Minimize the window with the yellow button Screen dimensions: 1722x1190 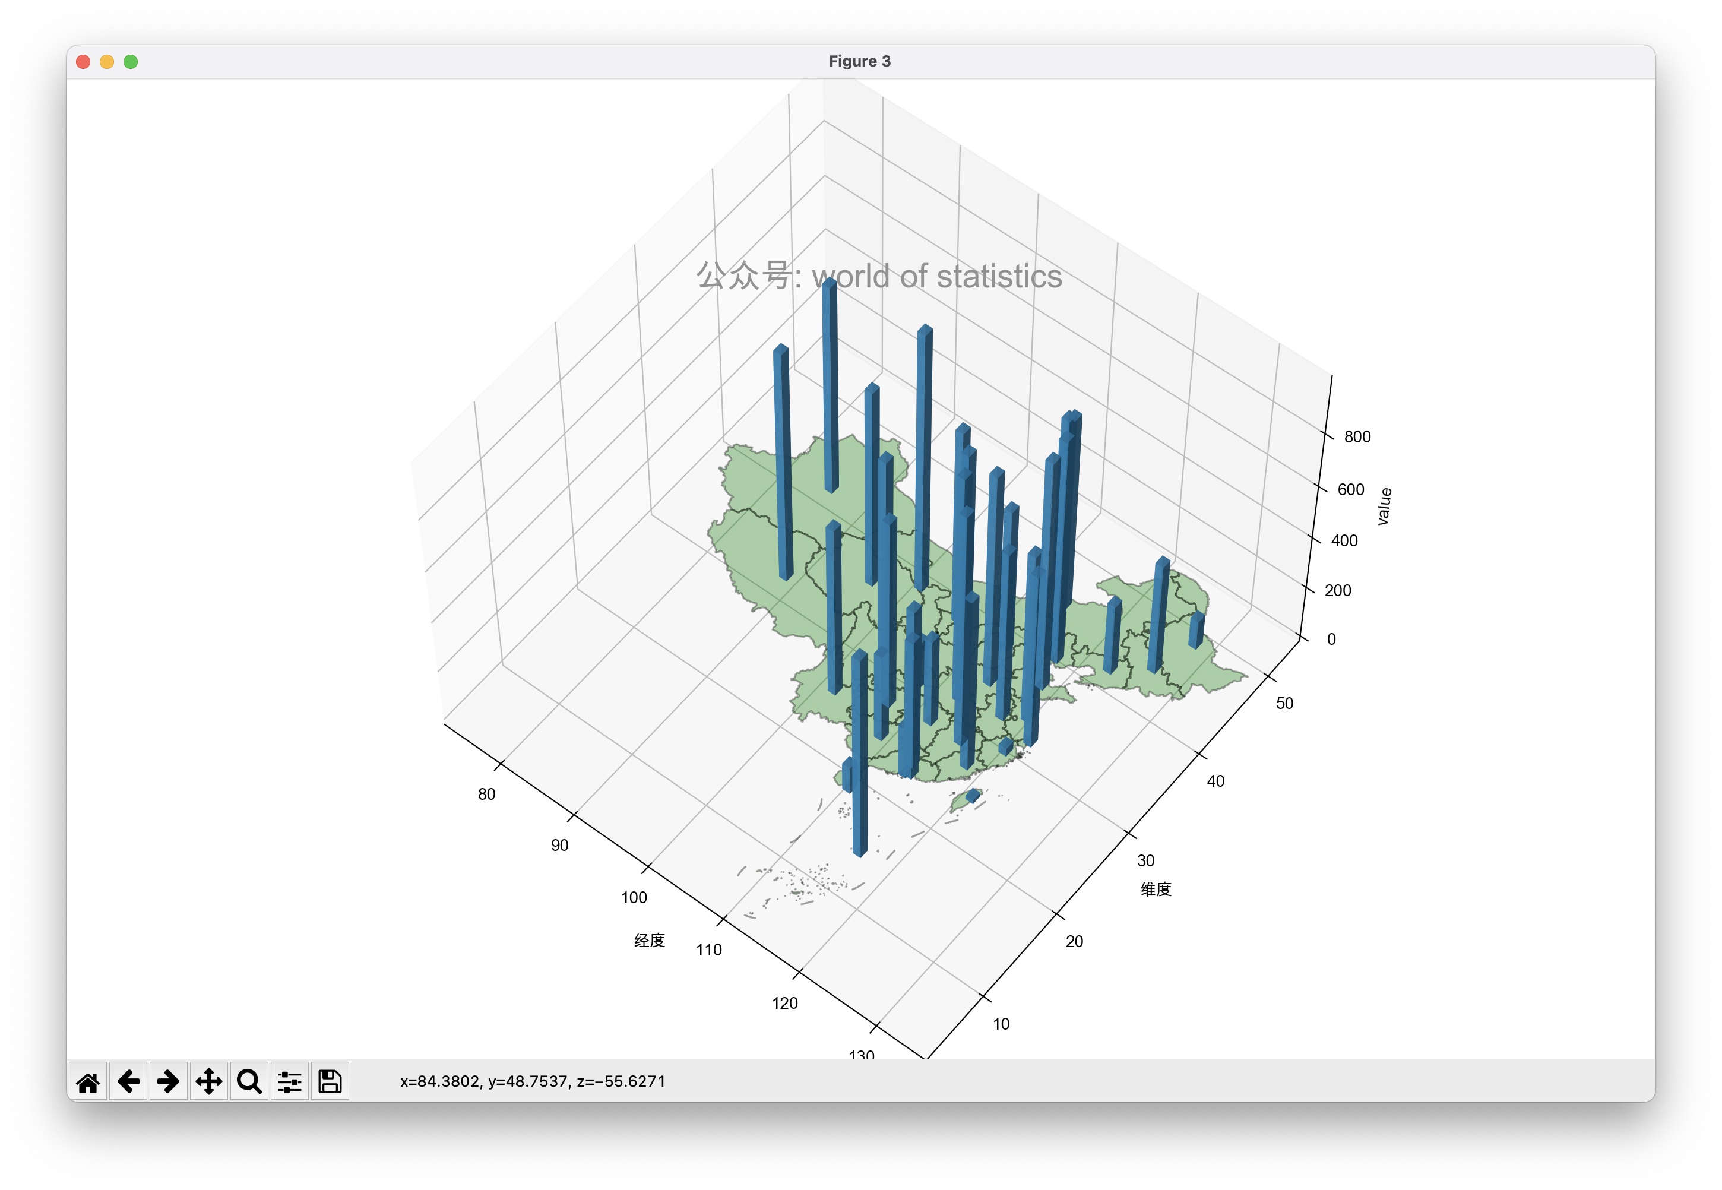107,62
